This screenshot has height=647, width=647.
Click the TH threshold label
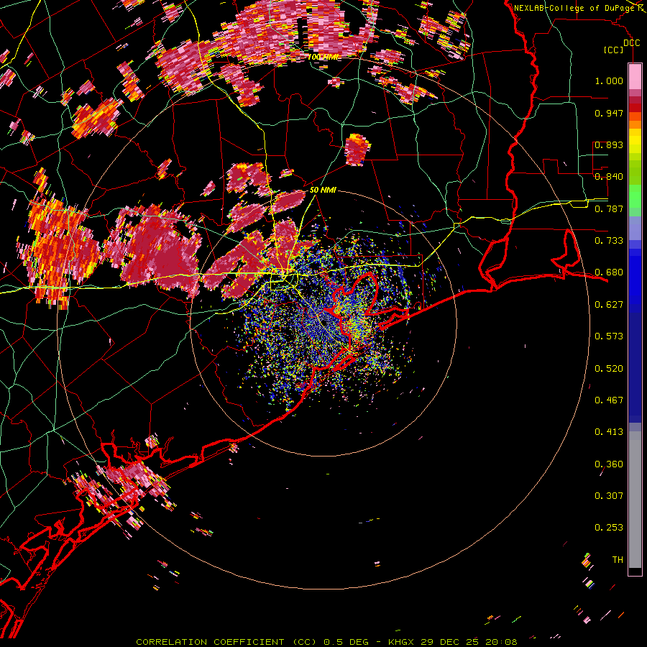point(618,560)
